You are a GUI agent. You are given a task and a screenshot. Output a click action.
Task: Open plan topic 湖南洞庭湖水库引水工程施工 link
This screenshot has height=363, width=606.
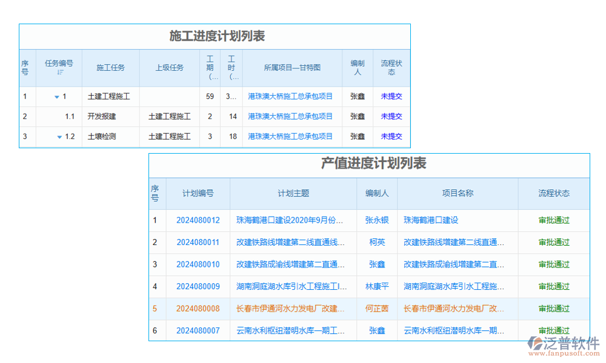tap(292, 286)
